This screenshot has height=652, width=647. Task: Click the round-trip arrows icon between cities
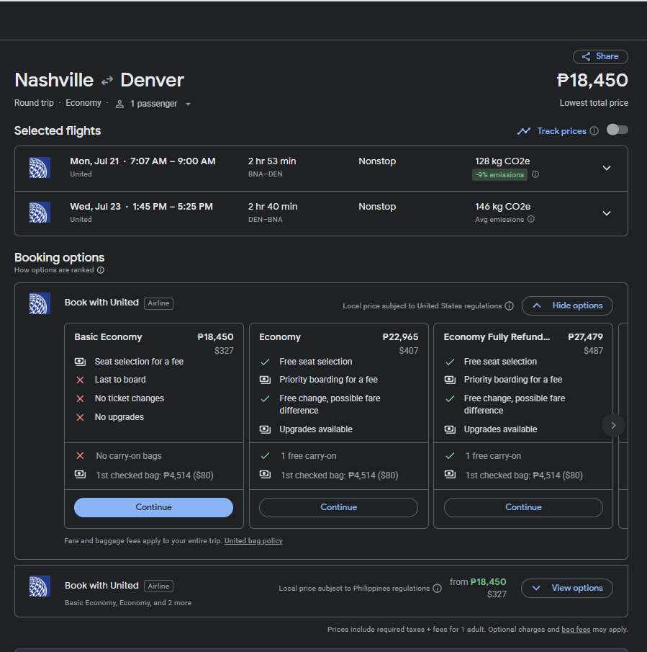[x=107, y=80]
